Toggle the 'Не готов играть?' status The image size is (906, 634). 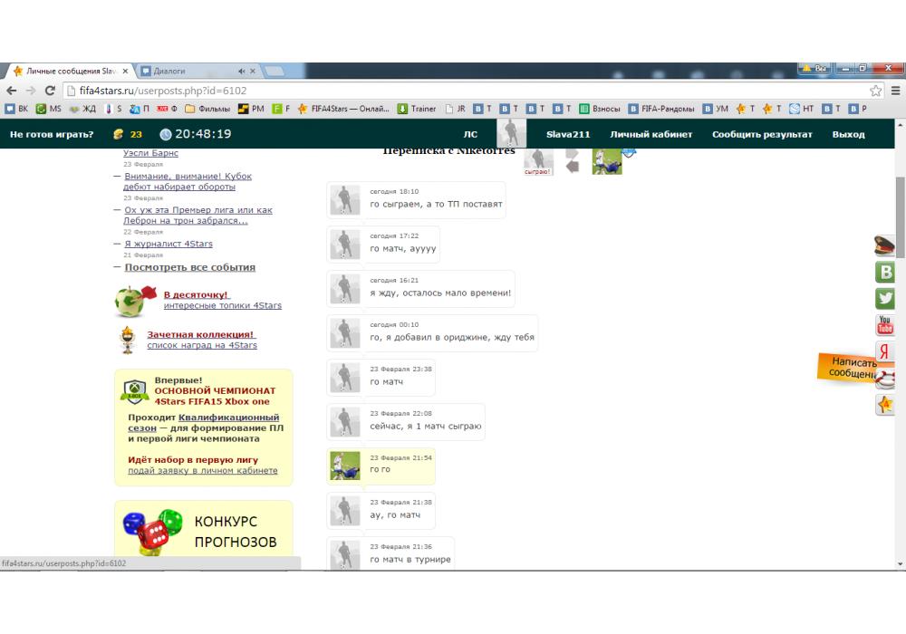[52, 134]
